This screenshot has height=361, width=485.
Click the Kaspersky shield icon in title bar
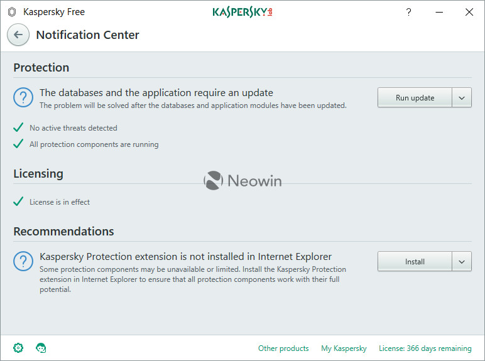point(12,12)
